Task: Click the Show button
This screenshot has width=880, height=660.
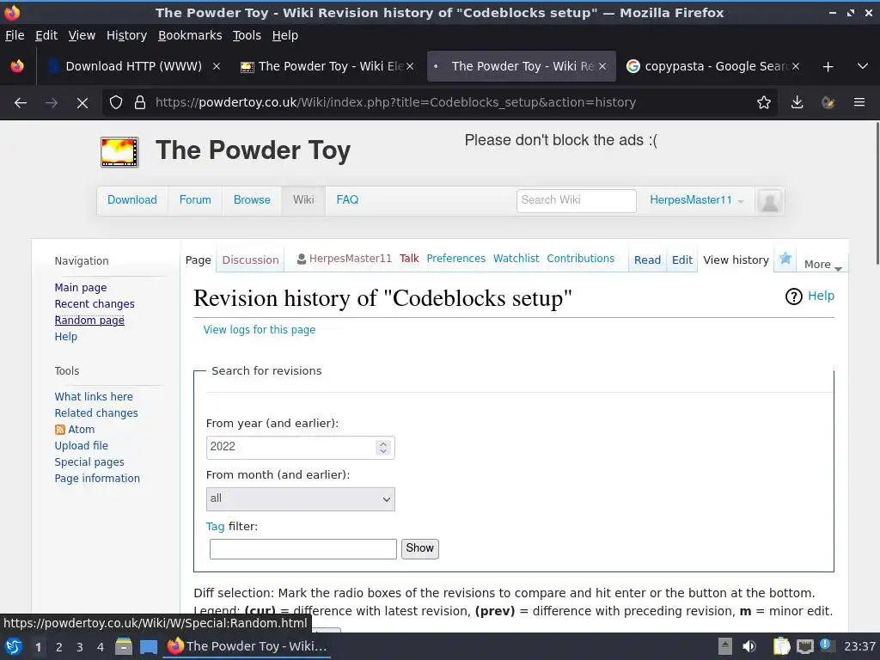Action: coord(419,548)
